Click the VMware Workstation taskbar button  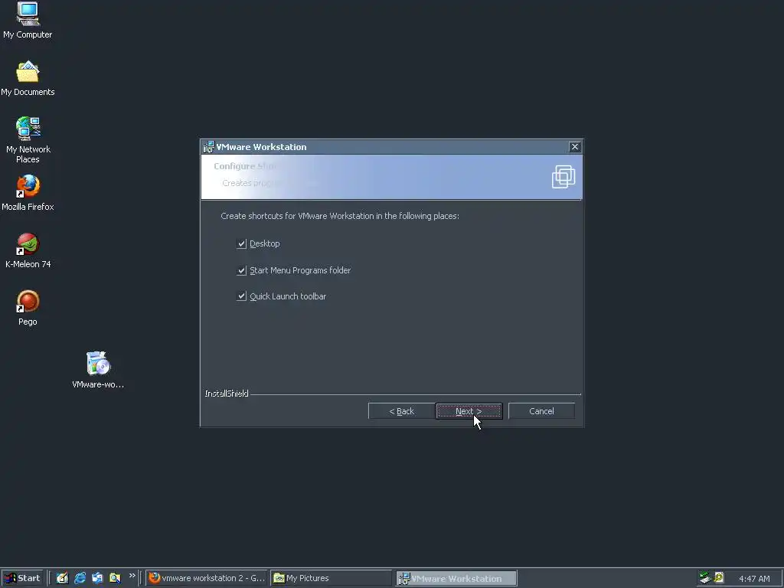coord(456,578)
